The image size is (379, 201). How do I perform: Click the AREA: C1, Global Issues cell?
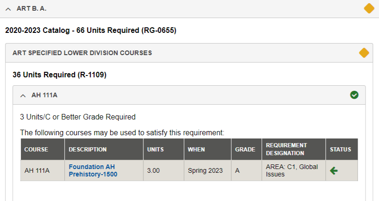292,170
